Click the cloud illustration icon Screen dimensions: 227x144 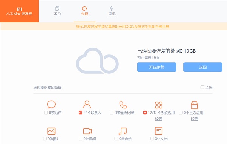[x=97, y=61]
